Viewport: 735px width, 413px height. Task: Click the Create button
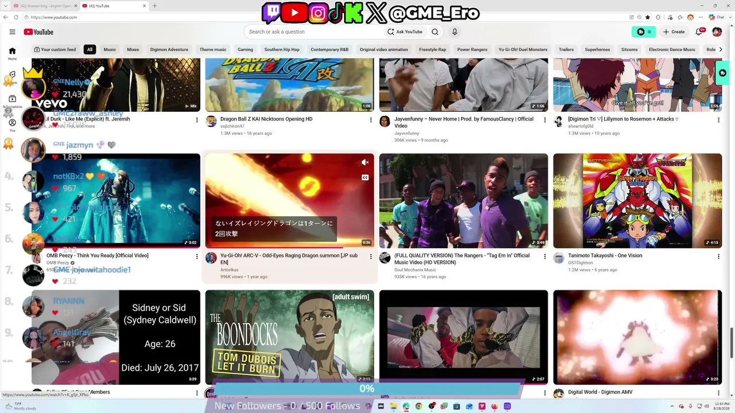[674, 32]
